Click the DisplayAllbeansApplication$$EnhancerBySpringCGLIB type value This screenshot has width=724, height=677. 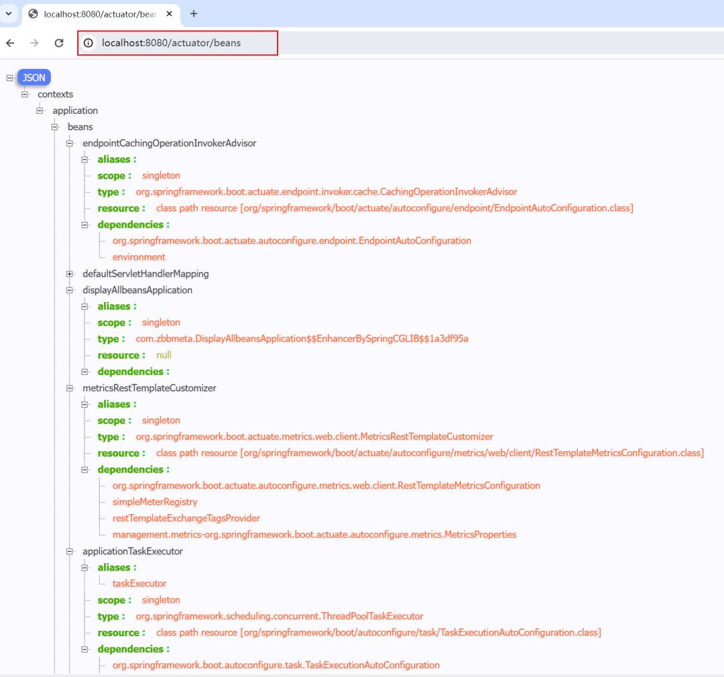click(302, 339)
